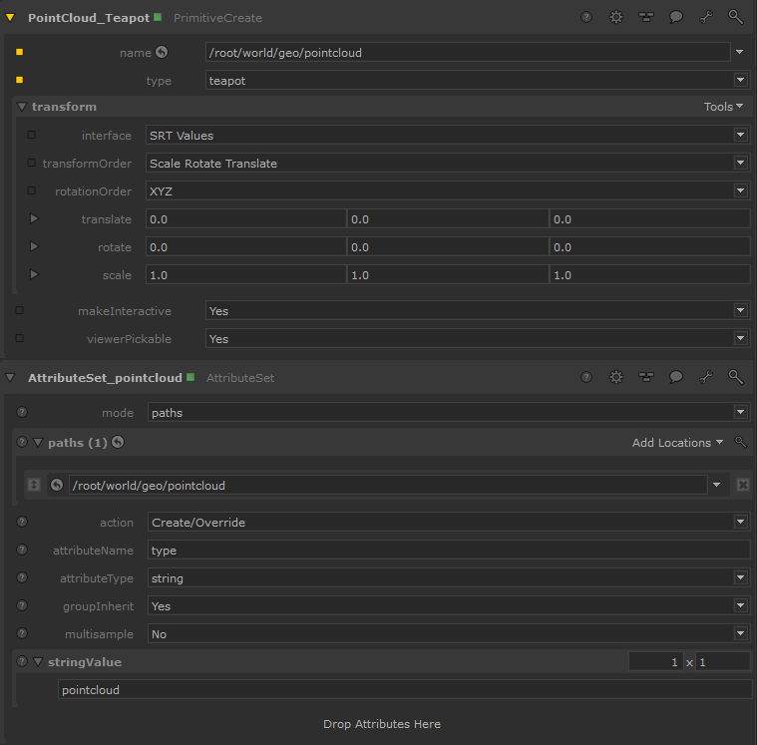Open the wrench menu on PointCloud_Teapot header
This screenshot has width=757, height=745.
(706, 17)
